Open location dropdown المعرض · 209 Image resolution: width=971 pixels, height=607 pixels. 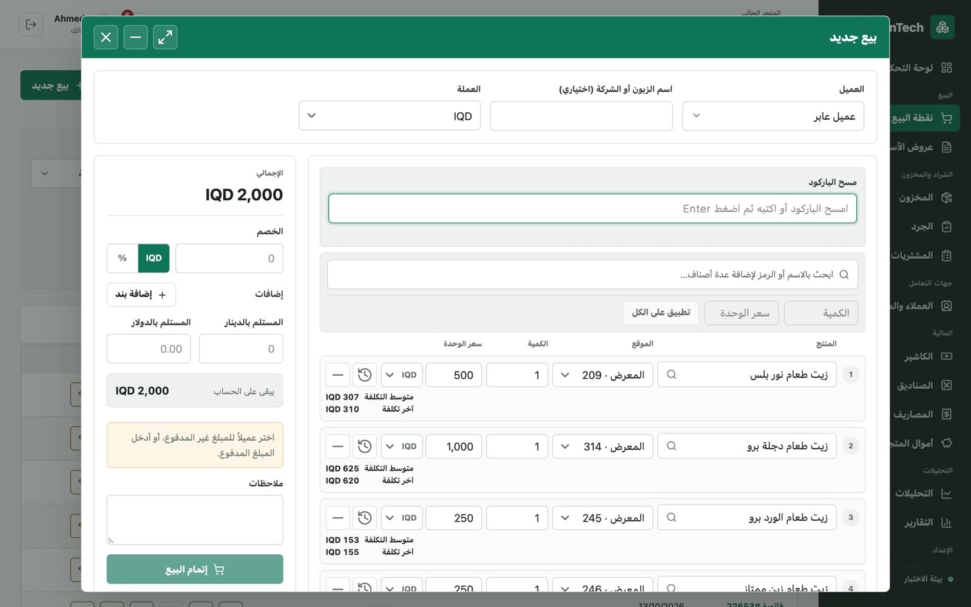click(603, 375)
